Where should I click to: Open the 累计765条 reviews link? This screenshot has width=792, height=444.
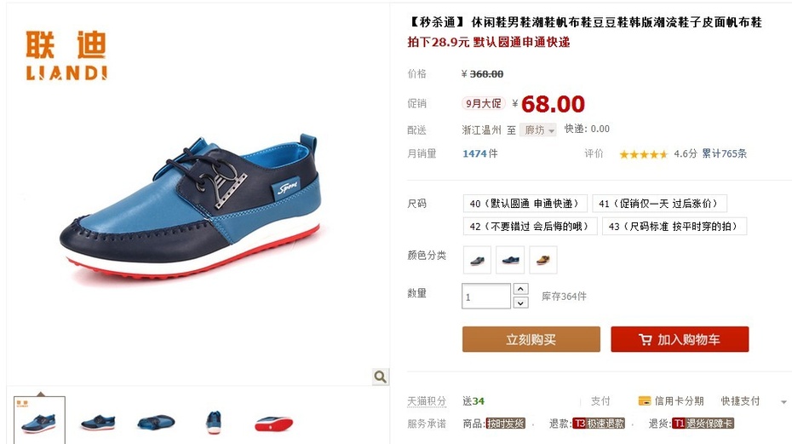pyautogui.click(x=725, y=153)
